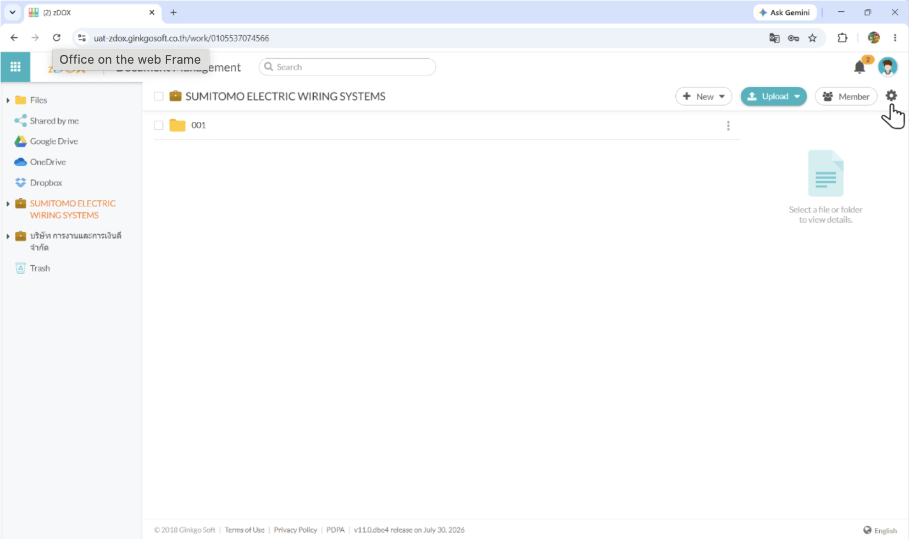The height and width of the screenshot is (539, 910).
Task: Click the browser address bar URL
Action: pyautogui.click(x=181, y=38)
